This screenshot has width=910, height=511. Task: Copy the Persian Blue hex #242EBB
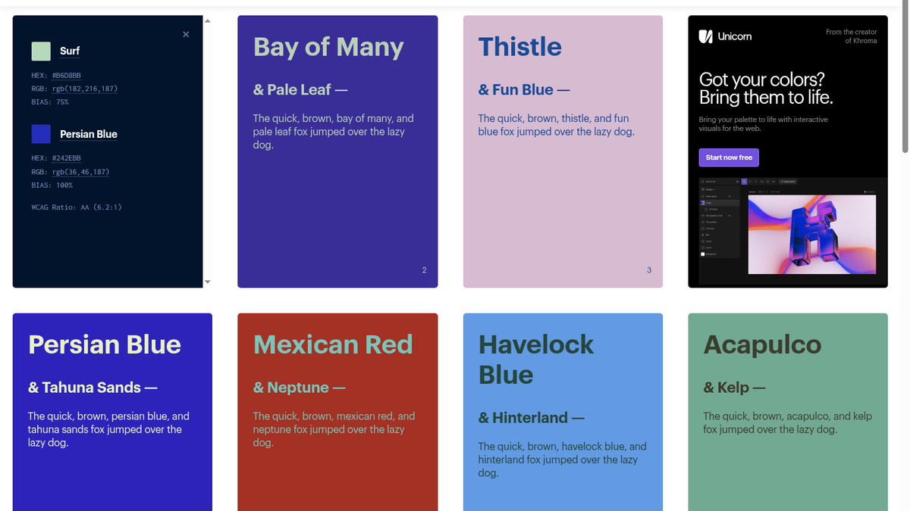67,158
